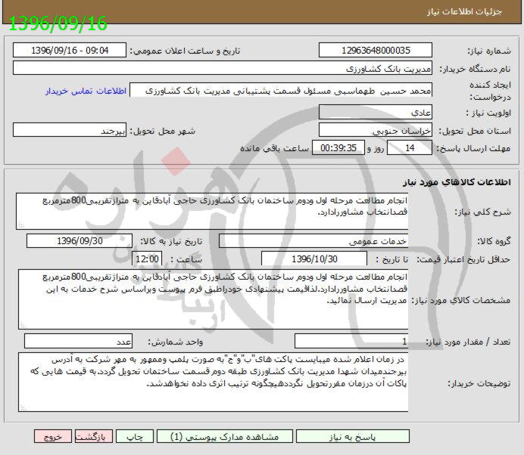Click the چاپ print button

coord(135,437)
